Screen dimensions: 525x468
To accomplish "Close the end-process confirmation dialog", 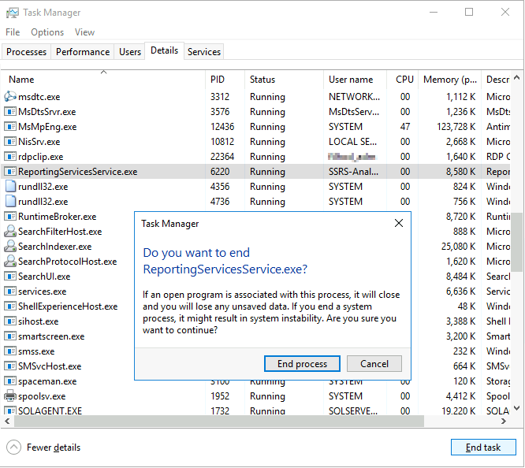I will [x=398, y=223].
